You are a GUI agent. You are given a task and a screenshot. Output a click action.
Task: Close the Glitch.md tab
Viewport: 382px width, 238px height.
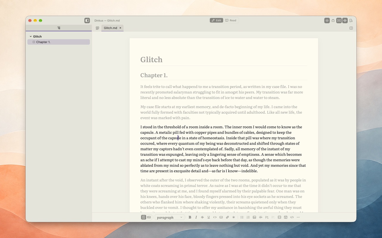tap(120, 28)
